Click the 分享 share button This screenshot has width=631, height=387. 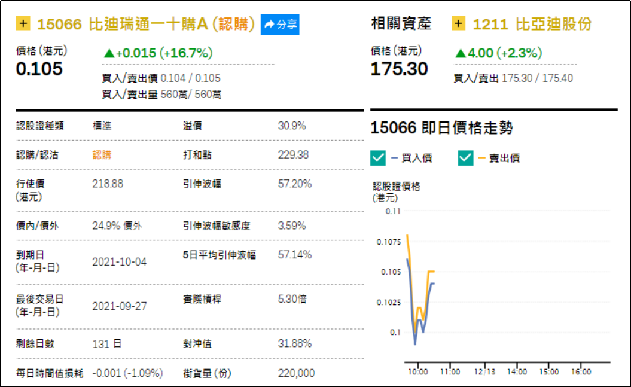[280, 25]
